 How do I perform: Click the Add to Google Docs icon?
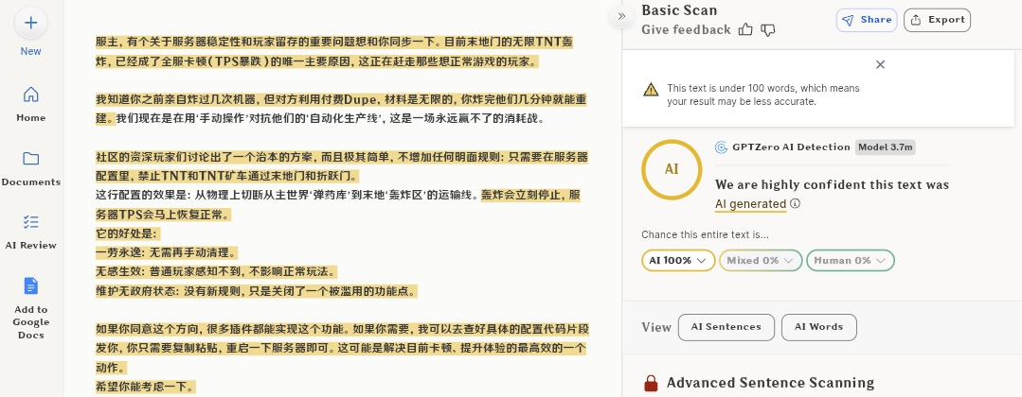click(31, 285)
